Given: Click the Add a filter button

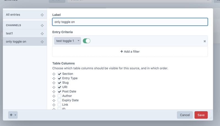Looking at the screenshot, I should [130, 52].
